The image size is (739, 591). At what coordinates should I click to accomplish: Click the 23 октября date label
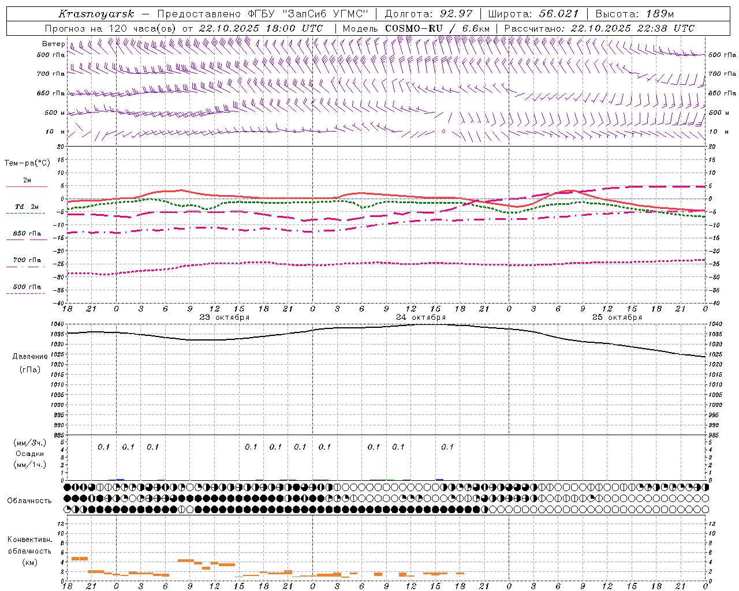point(225,317)
